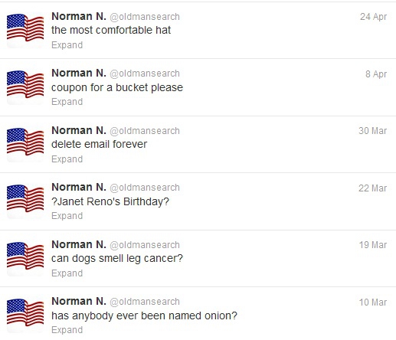Expand the 'has anybody ever been named onion?' tweet
This screenshot has height=340, width=396.
[x=67, y=330]
